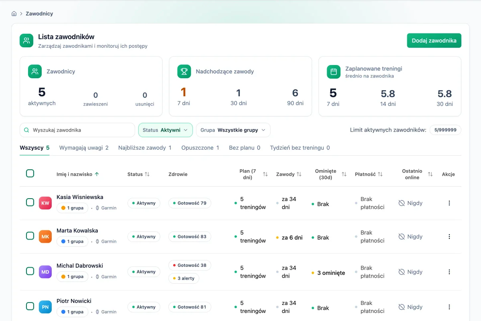The height and width of the screenshot is (321, 481).
Task: Click the KW avatar of Kasia Wisniewska
Action: (45, 203)
